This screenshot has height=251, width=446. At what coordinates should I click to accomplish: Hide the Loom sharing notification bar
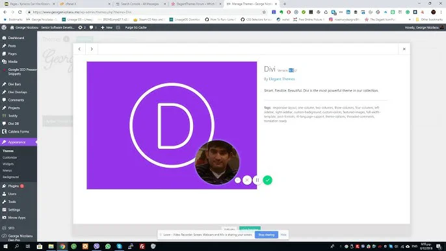coord(283,235)
